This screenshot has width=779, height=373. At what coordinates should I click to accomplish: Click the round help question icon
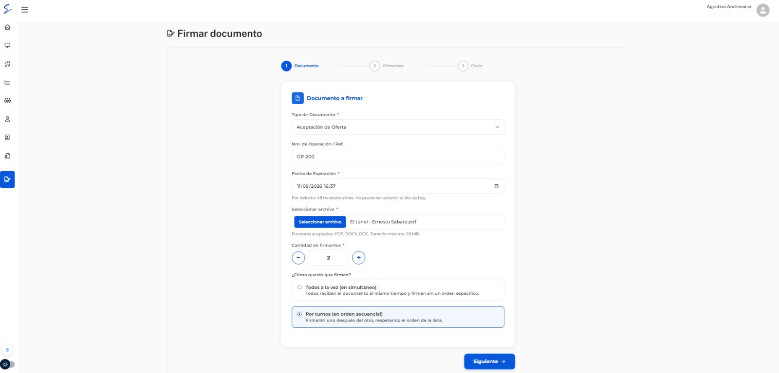[7, 350]
